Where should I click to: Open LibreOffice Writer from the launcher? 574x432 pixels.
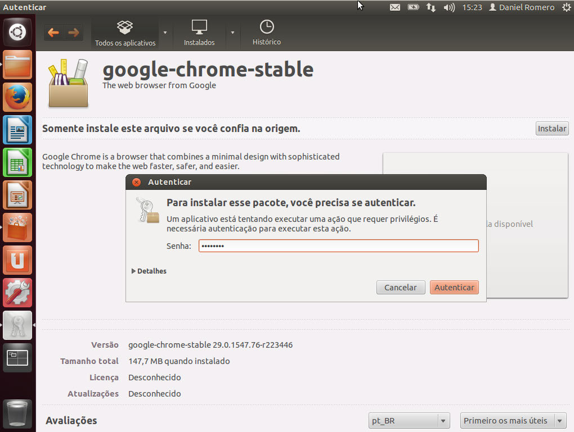click(x=17, y=130)
